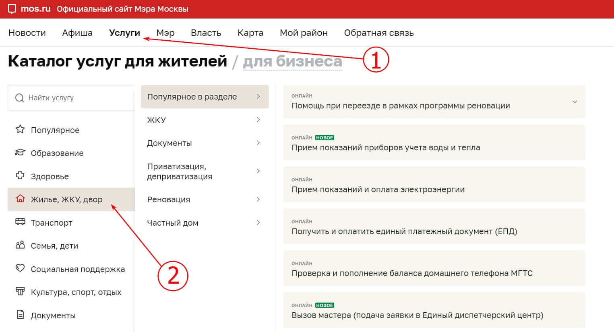Click НОВОЕ badge on water meter service
Screen dimensions: 614x332
click(325, 138)
